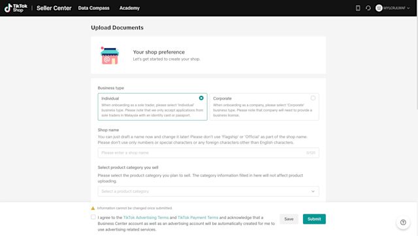
Task: Click the help question mark bubble
Action: point(403,222)
